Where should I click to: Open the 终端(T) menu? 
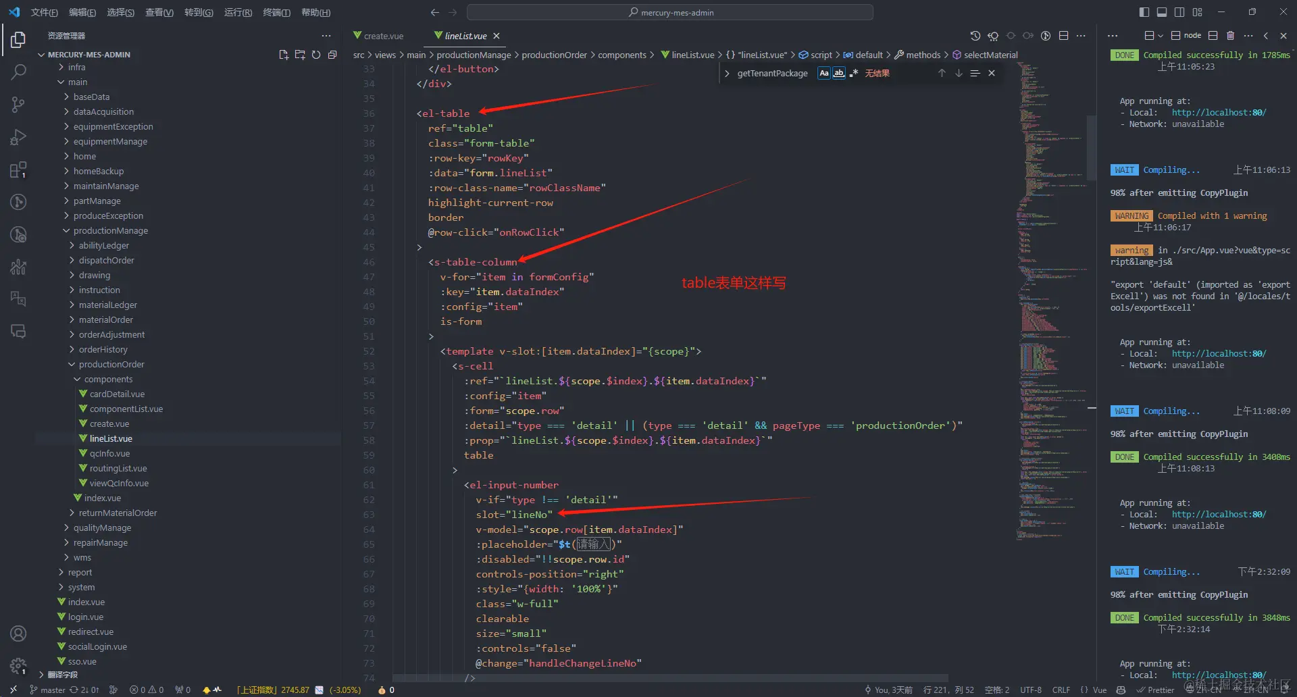tap(276, 12)
